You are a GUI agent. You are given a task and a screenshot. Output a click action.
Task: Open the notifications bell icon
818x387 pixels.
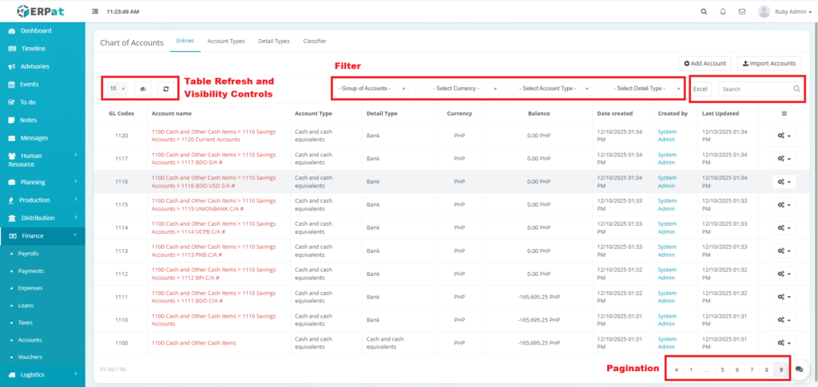tap(723, 12)
